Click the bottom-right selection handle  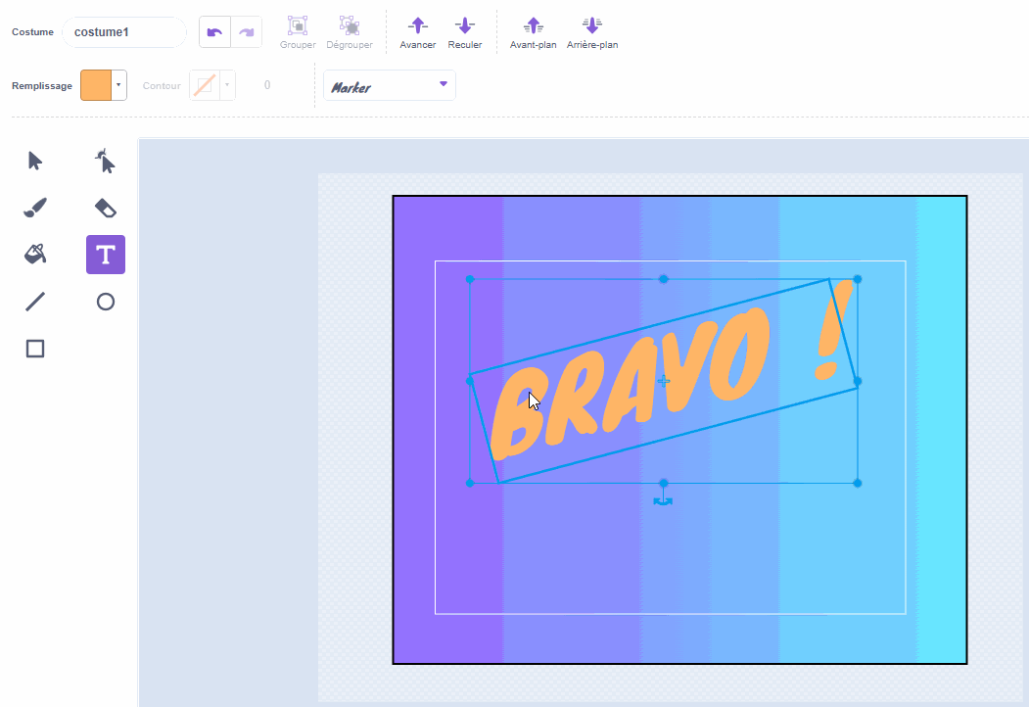coord(857,483)
